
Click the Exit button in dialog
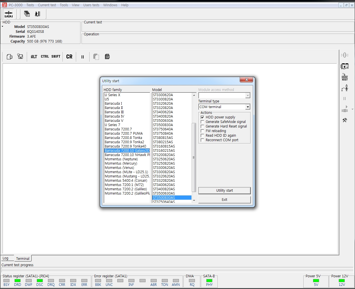click(224, 200)
